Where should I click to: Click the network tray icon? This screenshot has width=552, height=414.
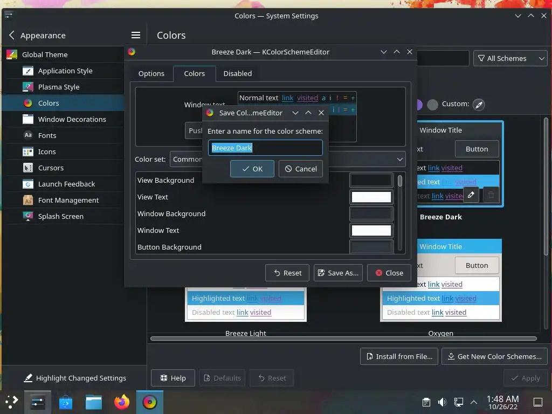tap(458, 402)
